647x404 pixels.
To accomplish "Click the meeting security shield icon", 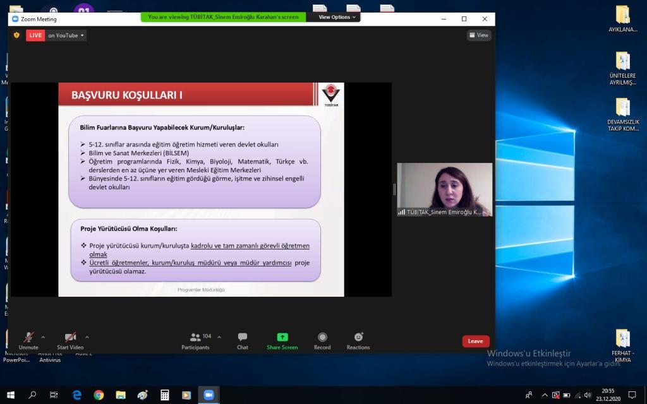I will [17, 35].
